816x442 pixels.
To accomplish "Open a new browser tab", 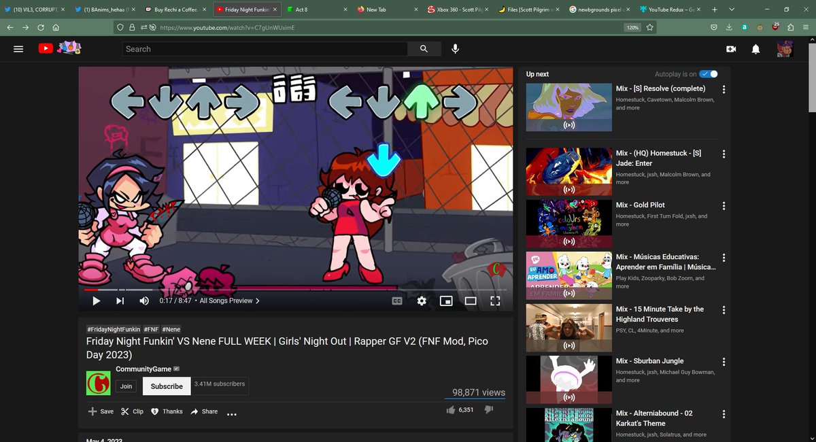I will click(714, 10).
